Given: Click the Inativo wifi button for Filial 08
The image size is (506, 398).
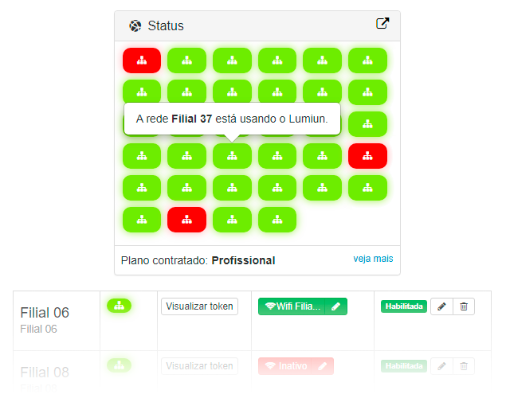Looking at the screenshot, I should click(x=285, y=366).
